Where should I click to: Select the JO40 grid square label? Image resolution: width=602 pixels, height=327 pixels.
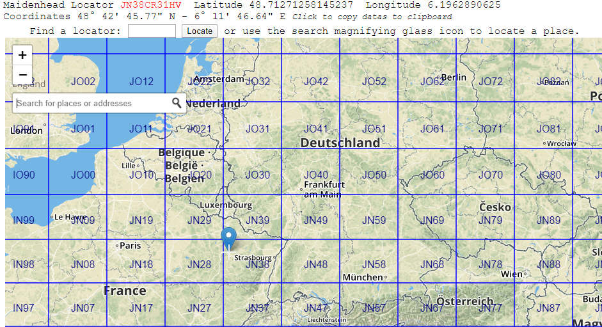(x=316, y=175)
